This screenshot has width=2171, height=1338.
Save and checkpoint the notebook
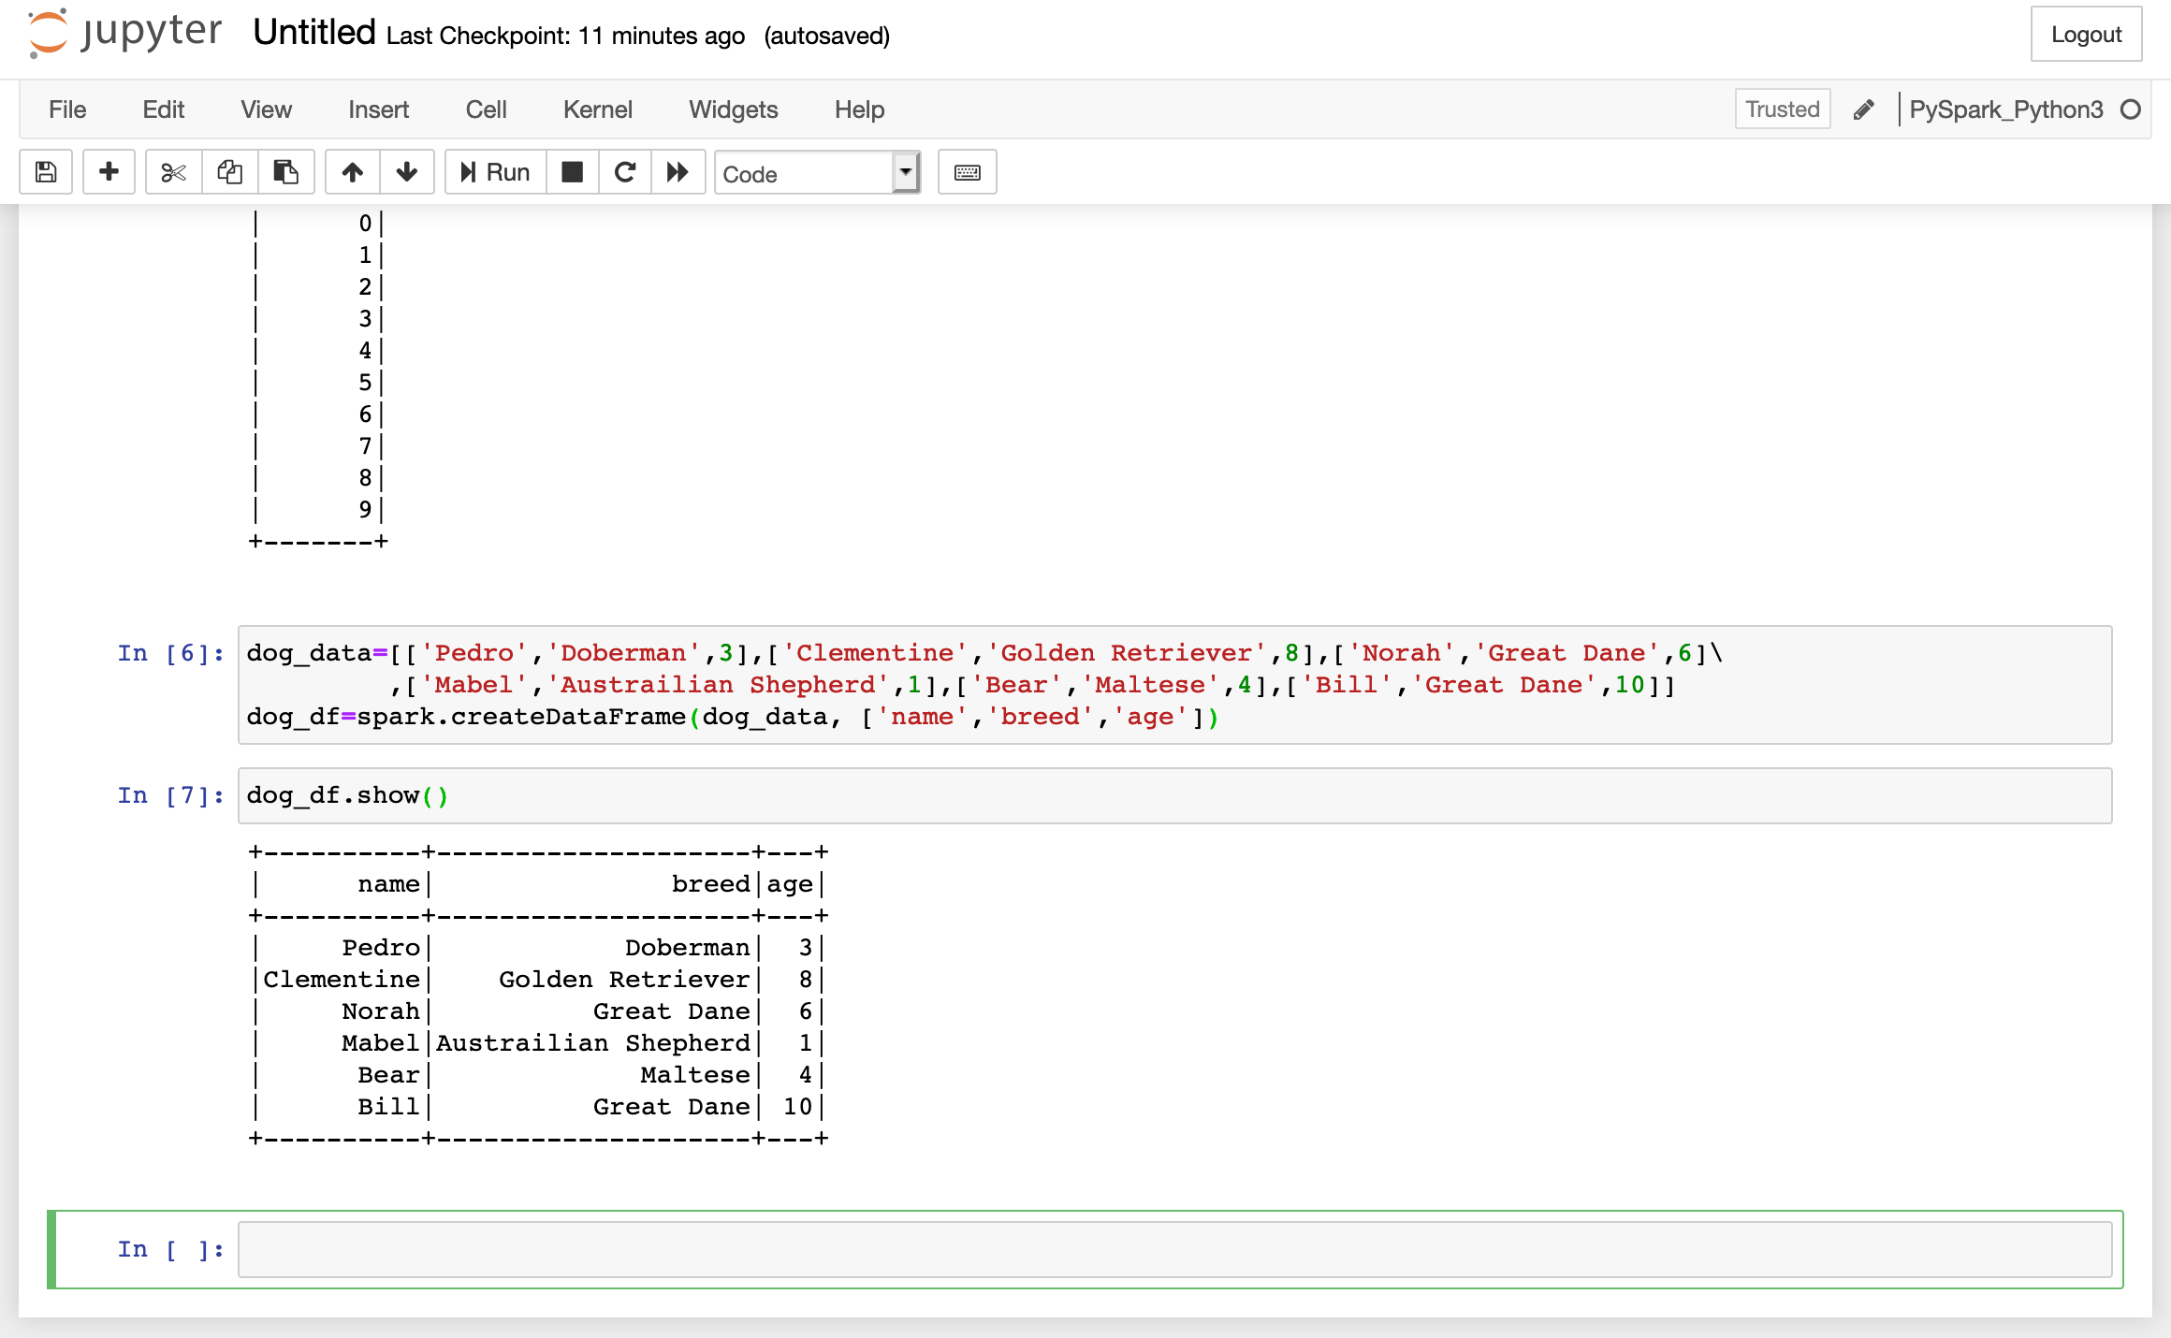point(46,172)
